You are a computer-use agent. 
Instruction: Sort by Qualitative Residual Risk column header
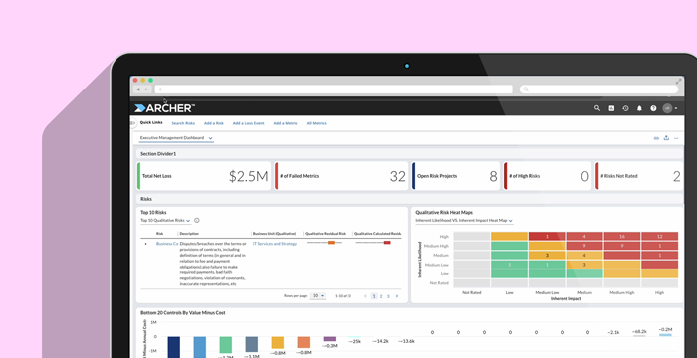[325, 233]
